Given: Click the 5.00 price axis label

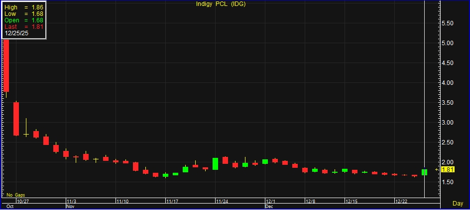Looking at the screenshot, I should [x=449, y=43].
